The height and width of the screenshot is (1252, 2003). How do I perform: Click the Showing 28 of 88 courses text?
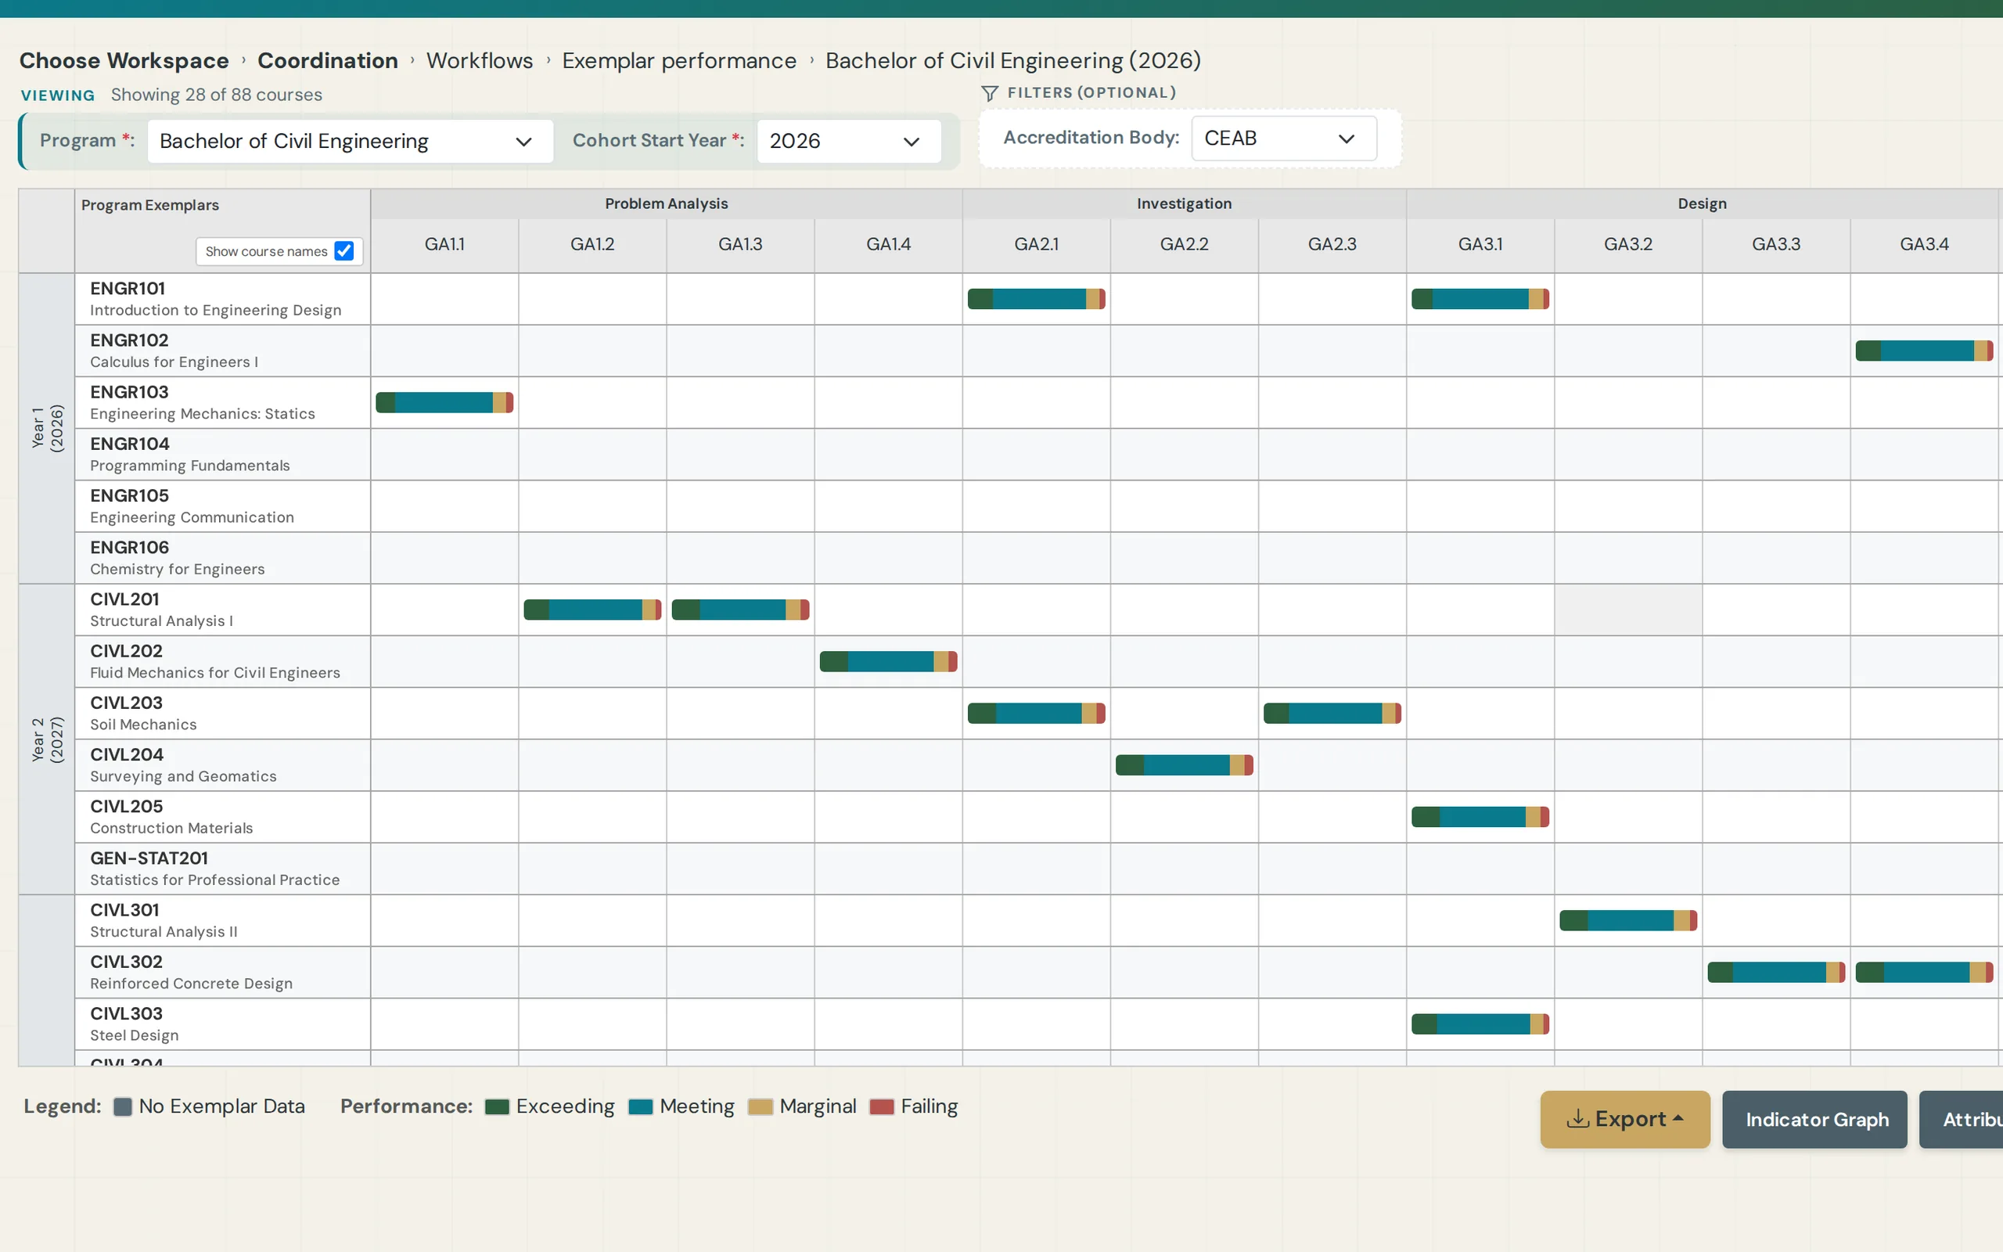pyautogui.click(x=217, y=95)
